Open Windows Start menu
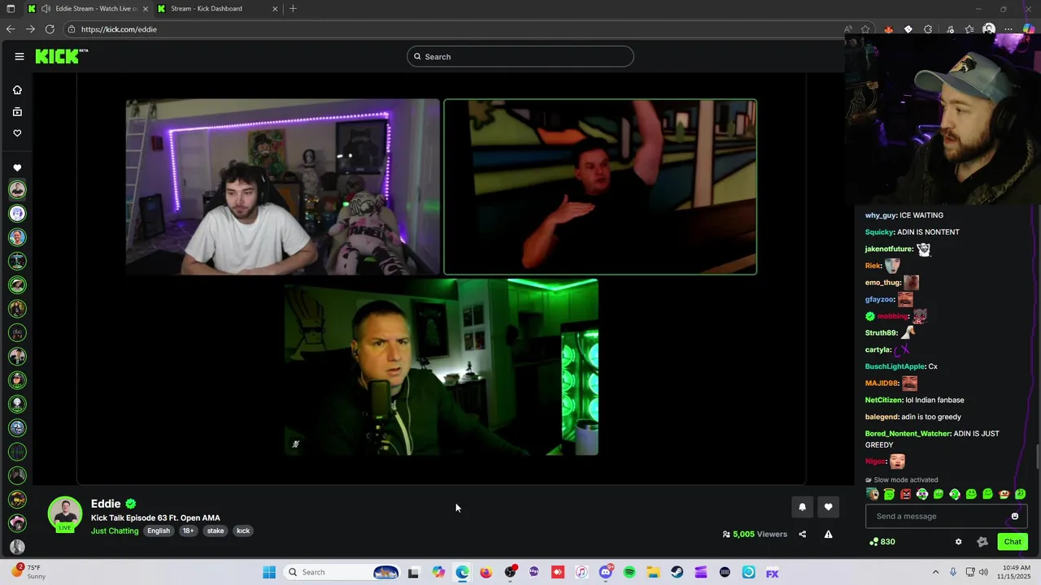 pos(269,572)
